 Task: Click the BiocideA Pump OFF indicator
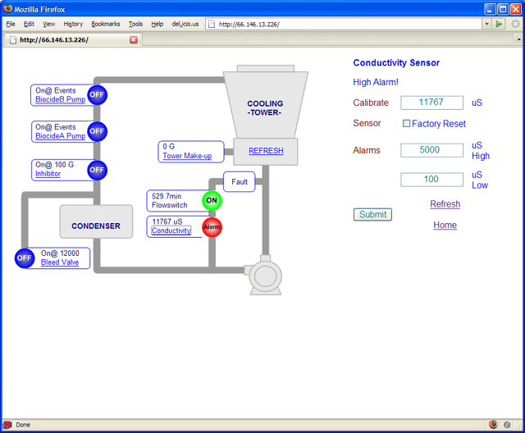tap(97, 131)
